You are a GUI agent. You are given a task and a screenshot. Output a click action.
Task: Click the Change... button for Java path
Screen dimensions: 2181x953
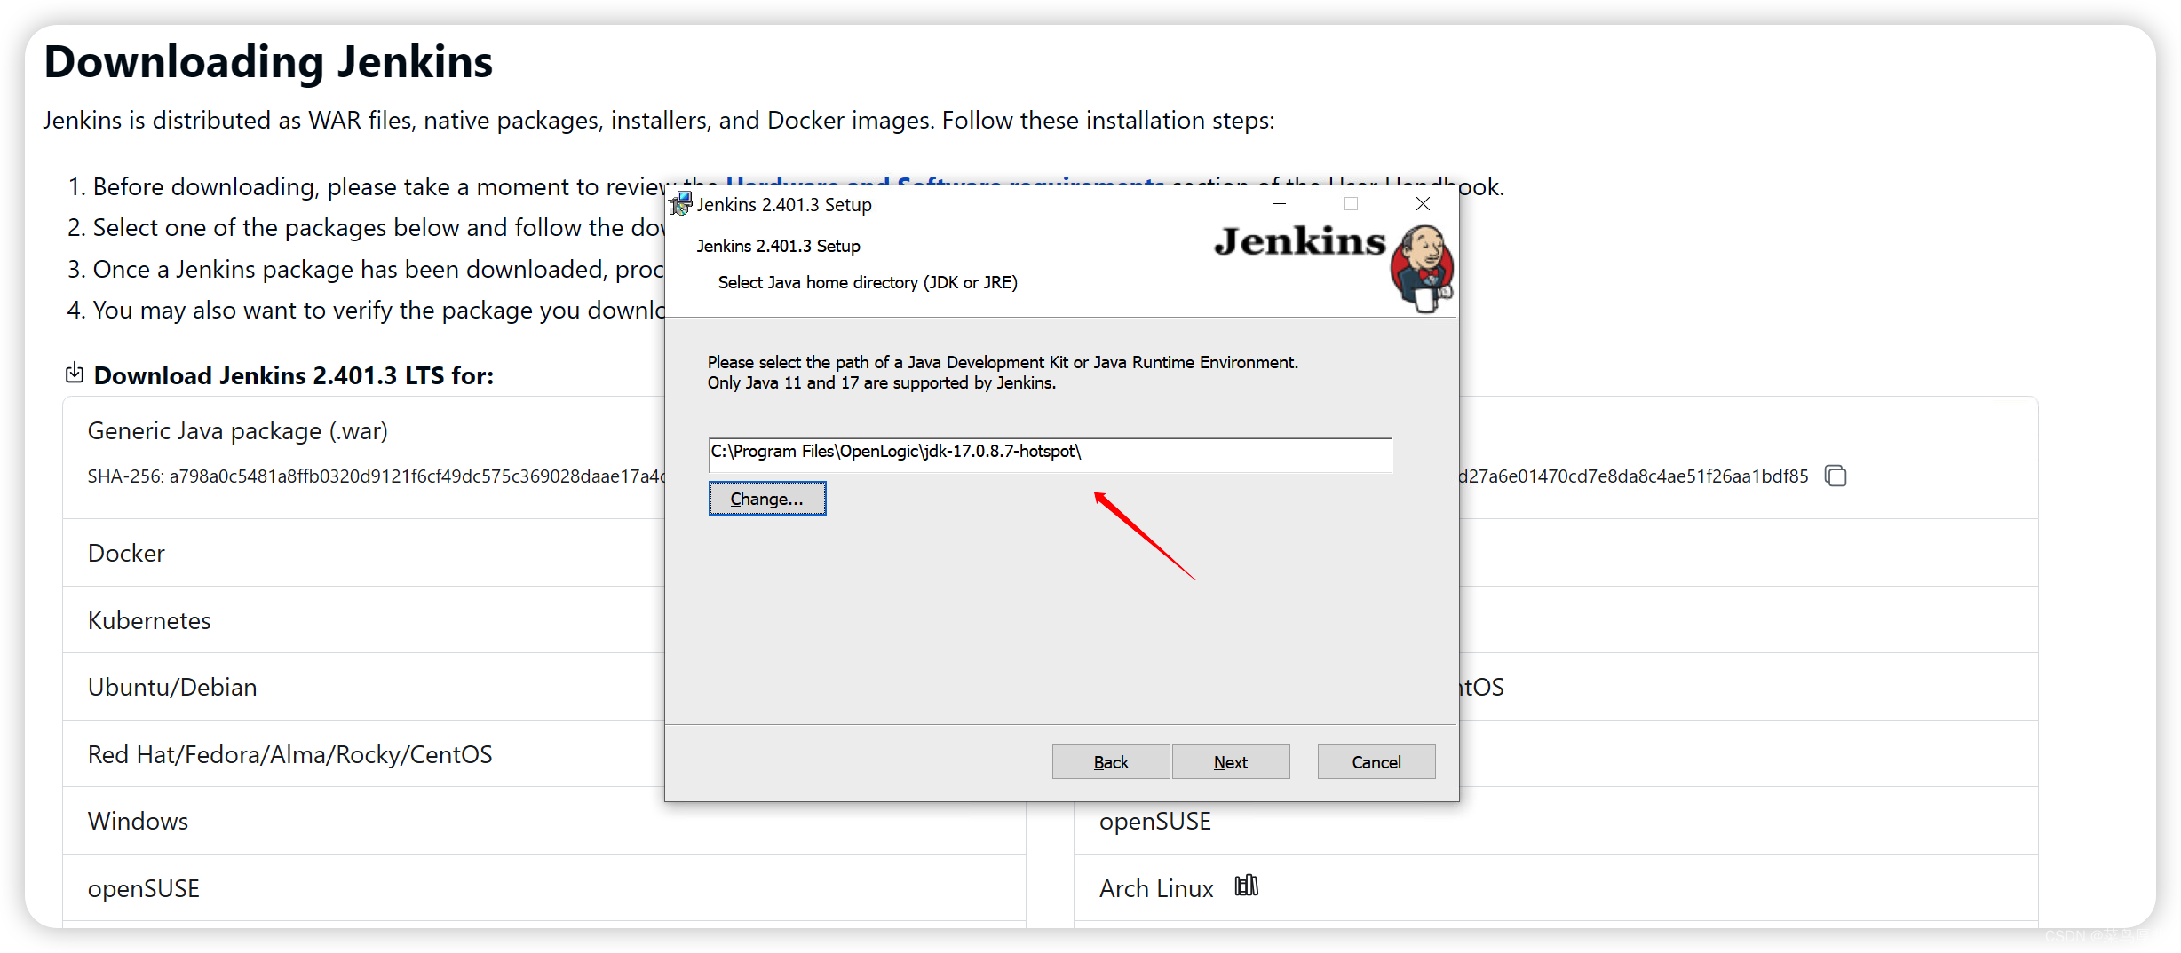point(767,499)
